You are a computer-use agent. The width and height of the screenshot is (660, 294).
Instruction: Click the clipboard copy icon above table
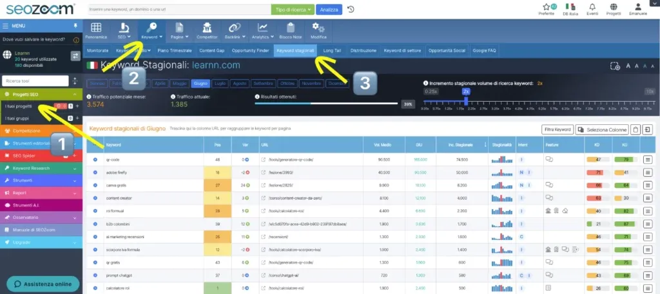pyautogui.click(x=636, y=129)
